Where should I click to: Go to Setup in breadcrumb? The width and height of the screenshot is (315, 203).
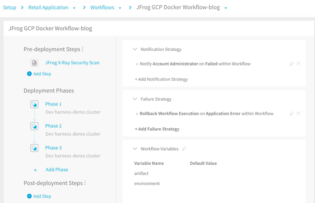[10, 8]
